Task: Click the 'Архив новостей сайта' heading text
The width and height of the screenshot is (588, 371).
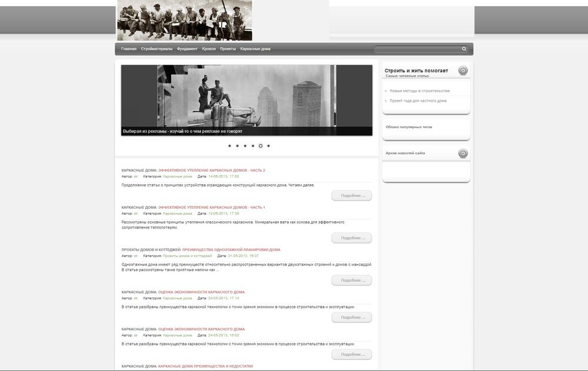Action: (405, 153)
